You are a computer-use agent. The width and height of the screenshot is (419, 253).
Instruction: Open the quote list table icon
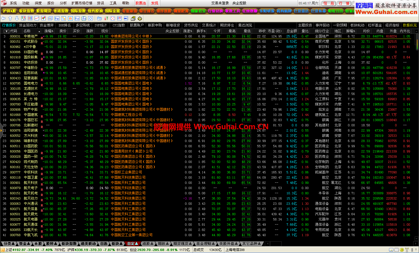23,18
